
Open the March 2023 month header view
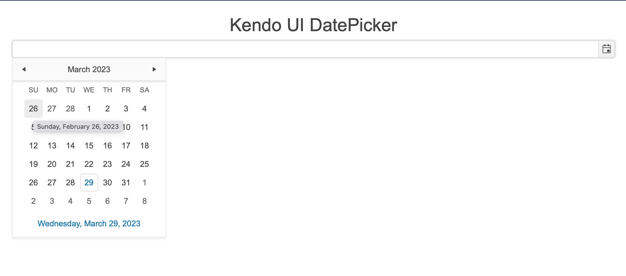[x=89, y=69]
